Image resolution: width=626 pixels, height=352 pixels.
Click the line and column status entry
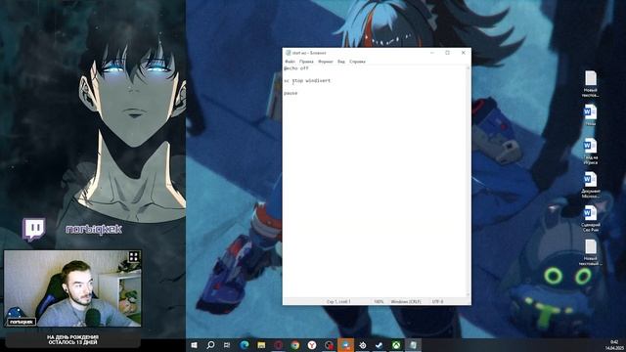click(x=338, y=302)
